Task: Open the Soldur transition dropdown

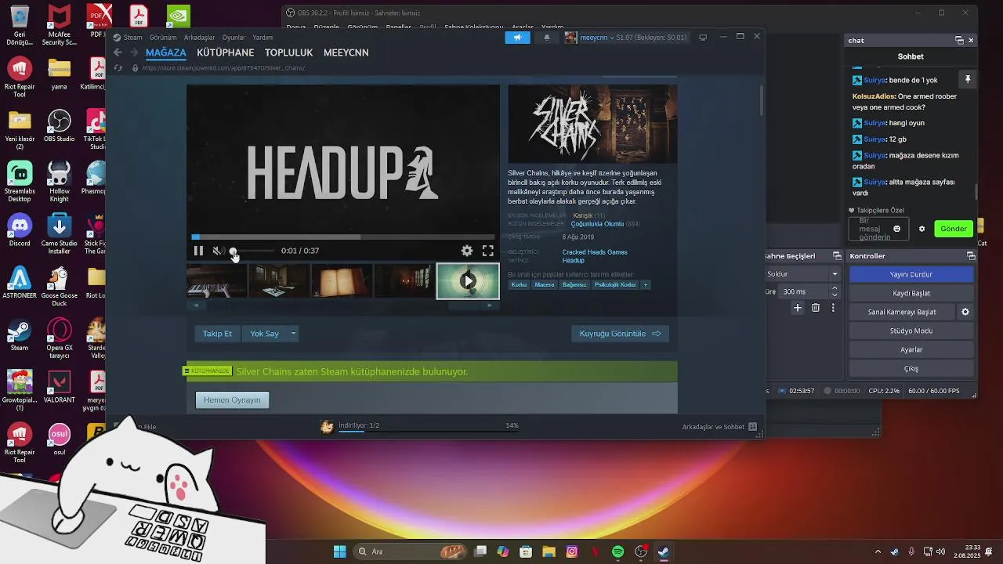Action: click(x=803, y=274)
